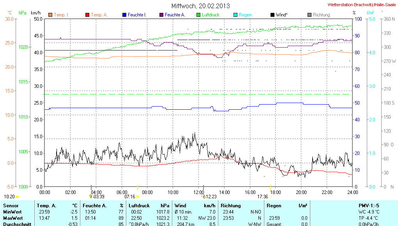This screenshot has width=398, height=226.
Task: Click the Luftdruck hPa table header
Action: click(x=149, y=205)
